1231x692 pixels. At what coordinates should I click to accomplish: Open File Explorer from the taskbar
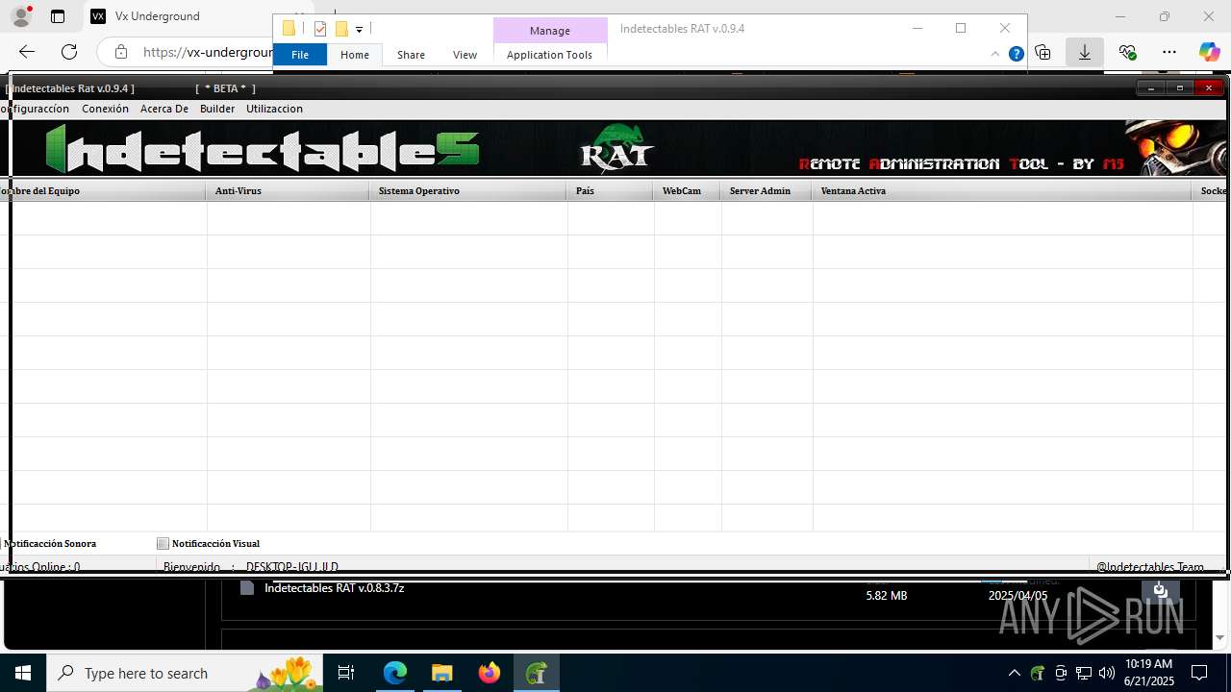point(441,673)
